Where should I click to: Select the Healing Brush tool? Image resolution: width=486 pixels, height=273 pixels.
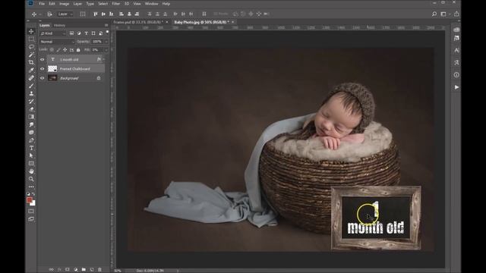pyautogui.click(x=31, y=77)
